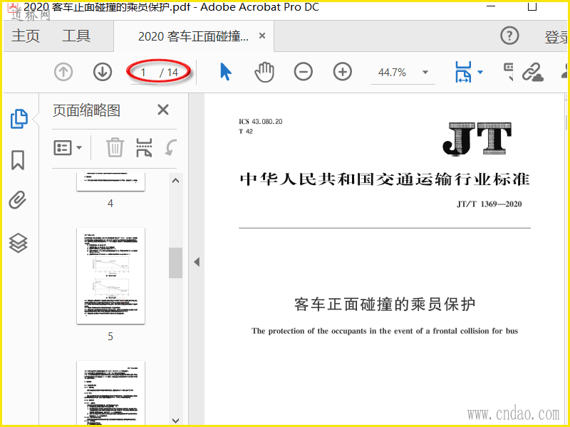Click the title 客车正面碰撞的乘员保护
This screenshot has height=427, width=570.
click(x=385, y=305)
